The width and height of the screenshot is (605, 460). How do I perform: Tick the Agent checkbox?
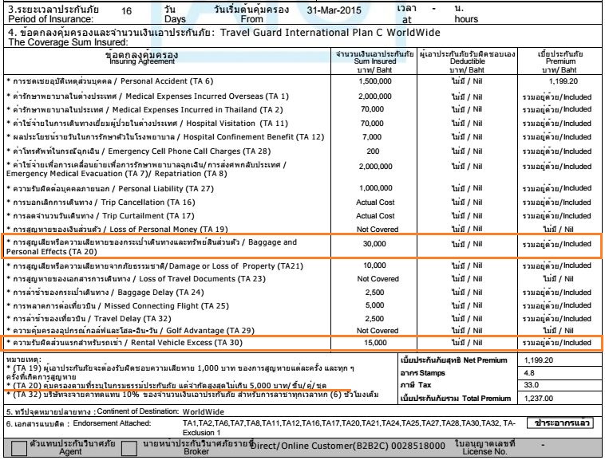click(x=19, y=448)
